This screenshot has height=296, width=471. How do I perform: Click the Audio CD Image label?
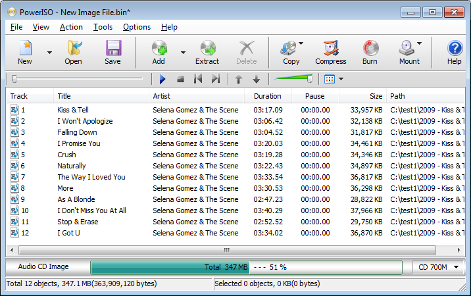coord(43,266)
